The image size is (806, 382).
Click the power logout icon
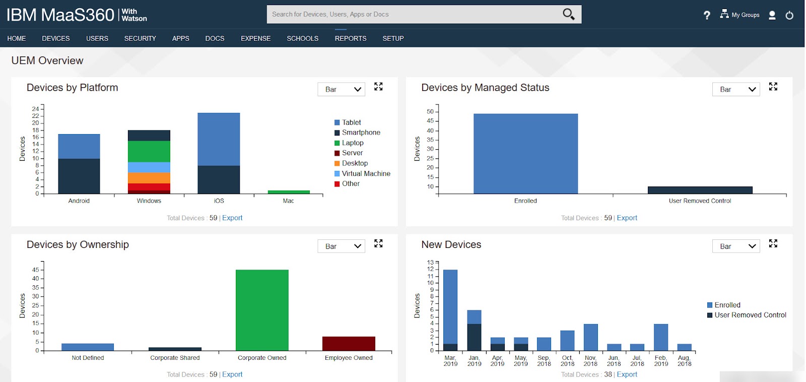(789, 15)
